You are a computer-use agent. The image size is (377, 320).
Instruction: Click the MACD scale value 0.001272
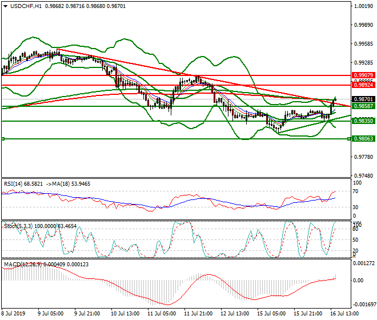[x=364, y=263]
